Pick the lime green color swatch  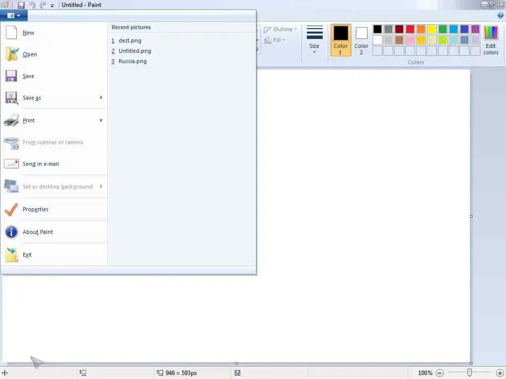442,40
